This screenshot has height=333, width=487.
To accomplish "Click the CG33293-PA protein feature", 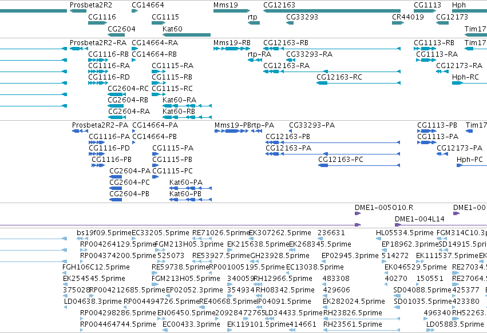I will (x=291, y=131).
